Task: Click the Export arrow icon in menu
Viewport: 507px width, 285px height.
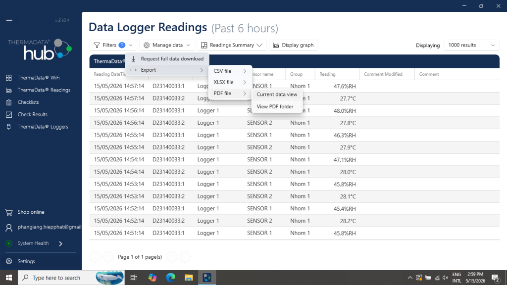Action: tap(133, 70)
